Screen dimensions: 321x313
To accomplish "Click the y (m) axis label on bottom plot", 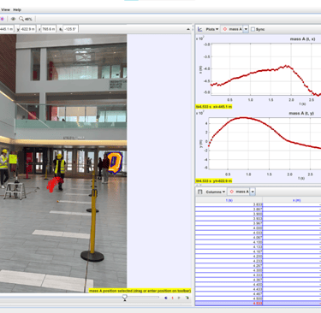I will 200,144.
